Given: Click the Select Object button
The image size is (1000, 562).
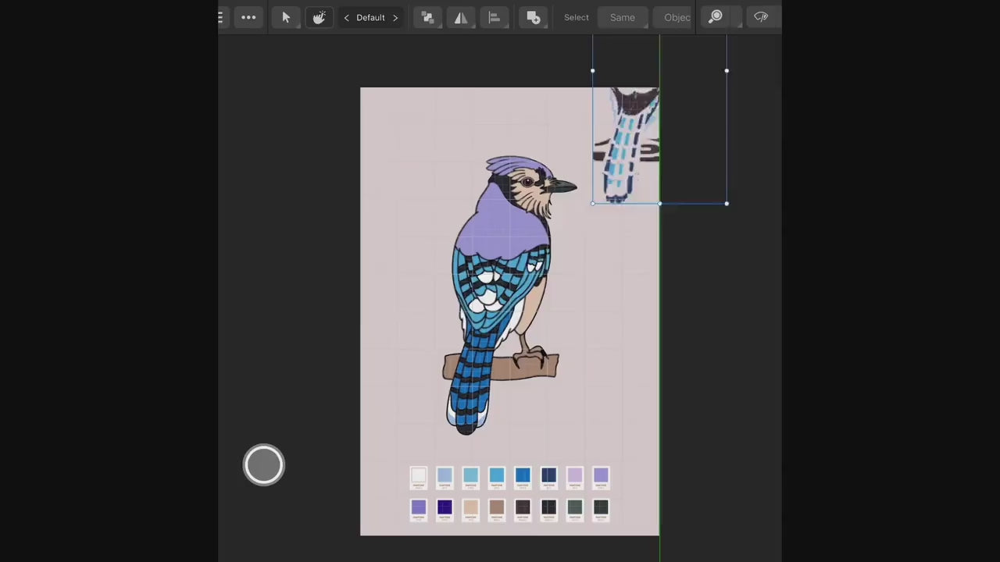Looking at the screenshot, I should 677,17.
